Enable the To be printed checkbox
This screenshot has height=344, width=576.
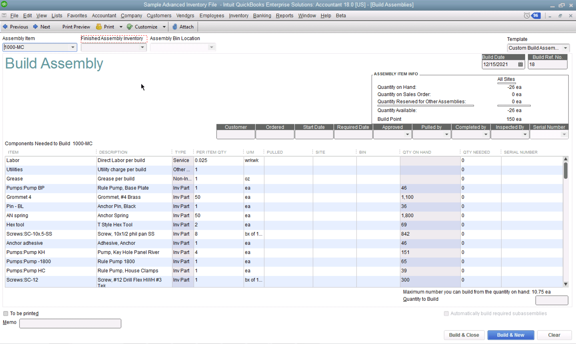tap(6, 314)
